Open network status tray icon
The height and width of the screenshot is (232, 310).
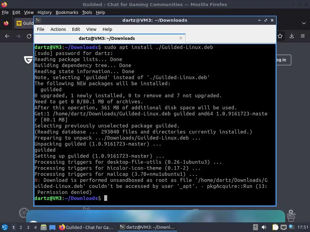pos(283,227)
